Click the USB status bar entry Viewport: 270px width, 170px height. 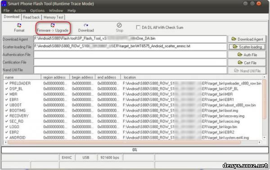point(86,157)
